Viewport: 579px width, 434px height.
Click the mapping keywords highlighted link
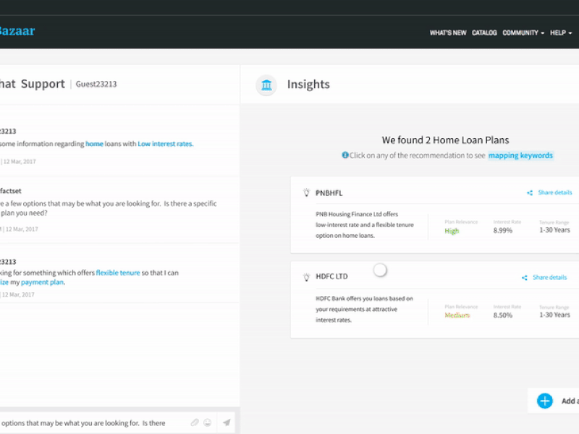pos(520,155)
